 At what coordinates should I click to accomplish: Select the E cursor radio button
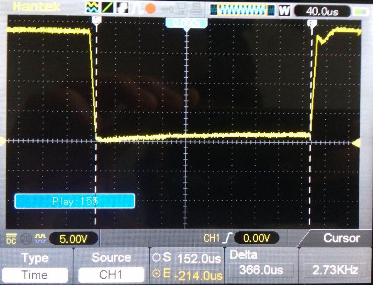[x=157, y=274]
